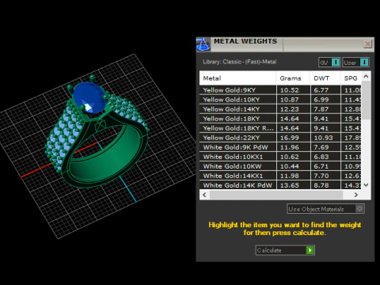
Task: Select the Yellow Gold:18KY R... row
Action: (280, 128)
